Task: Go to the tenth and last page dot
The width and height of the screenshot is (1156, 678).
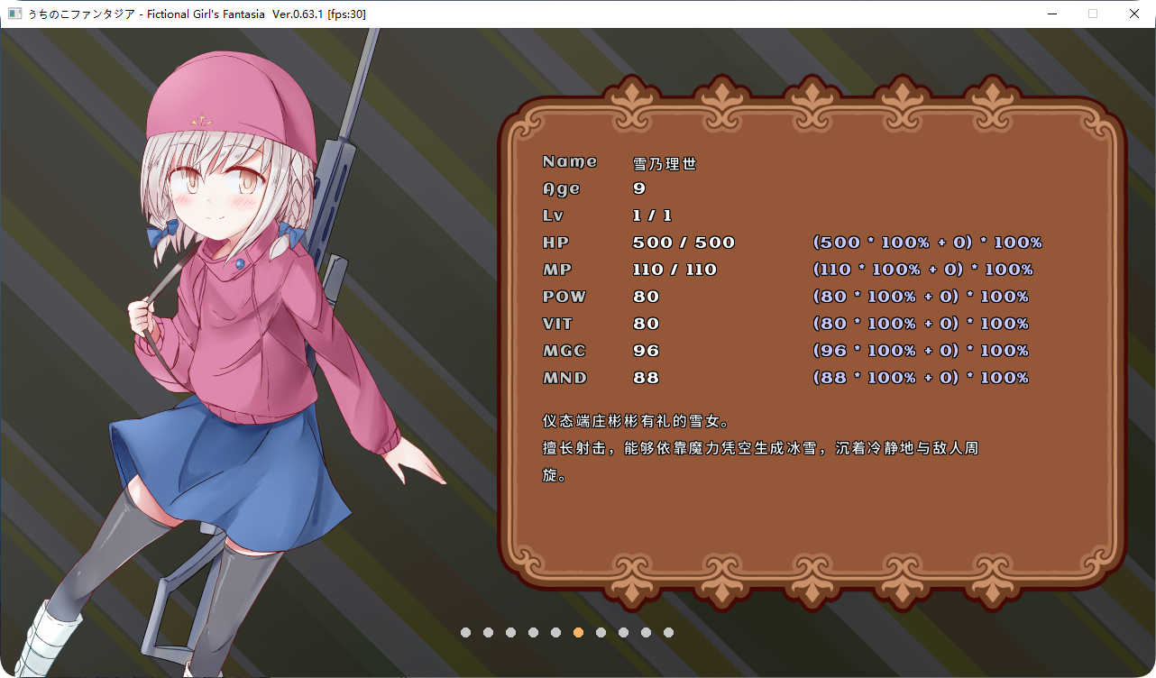Action: 668,633
